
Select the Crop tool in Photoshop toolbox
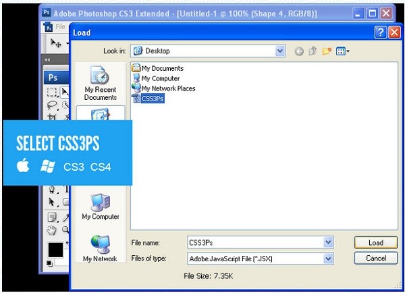tap(52, 117)
